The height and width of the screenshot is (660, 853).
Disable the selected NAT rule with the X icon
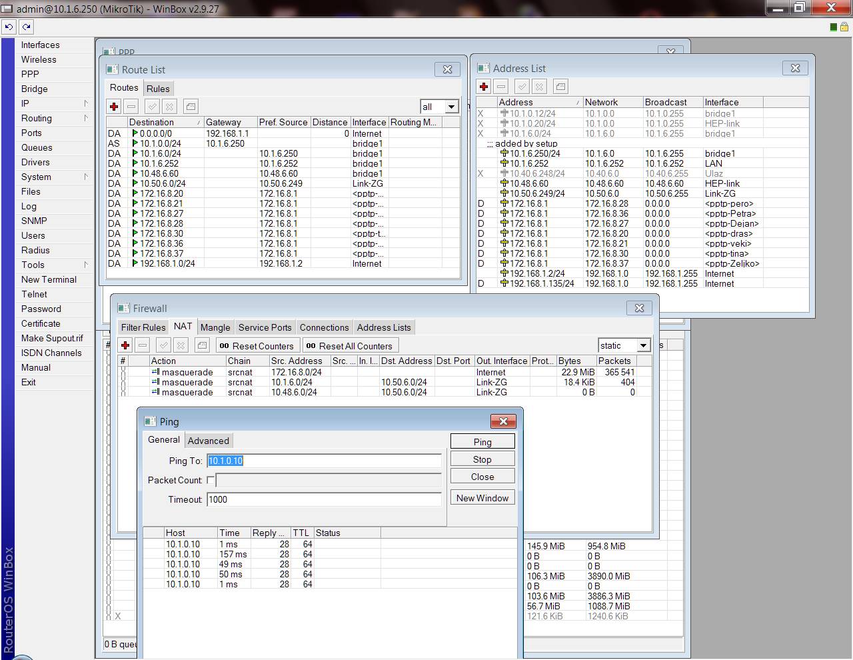click(x=181, y=345)
